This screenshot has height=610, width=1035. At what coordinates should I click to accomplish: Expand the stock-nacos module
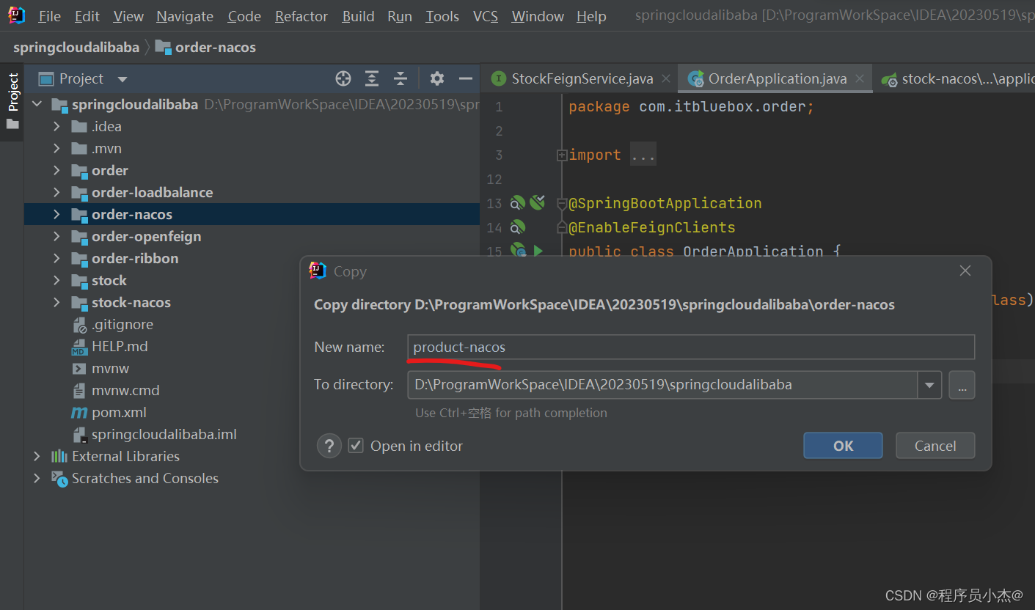coord(56,302)
